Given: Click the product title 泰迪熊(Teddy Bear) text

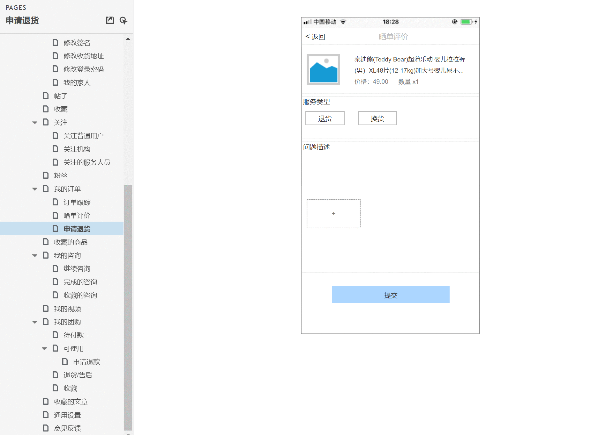Looking at the screenshot, I should 409,65.
